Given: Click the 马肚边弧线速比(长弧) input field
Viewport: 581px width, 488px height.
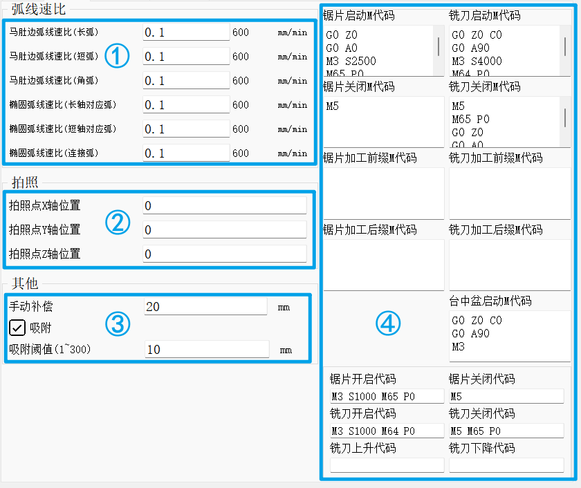Looking at the screenshot, I should [185, 32].
